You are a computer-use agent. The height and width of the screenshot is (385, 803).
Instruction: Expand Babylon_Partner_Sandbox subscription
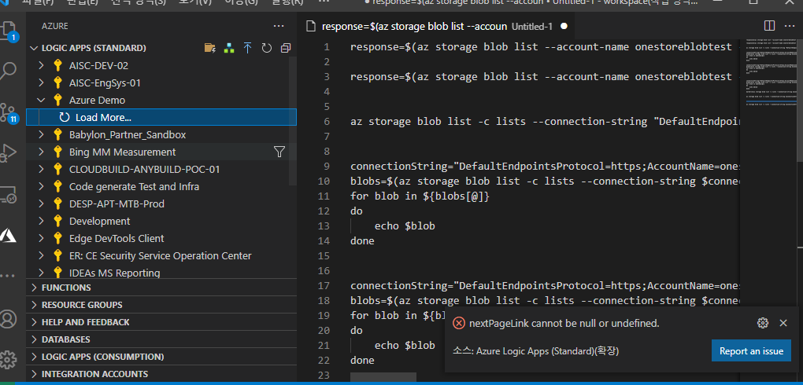42,135
